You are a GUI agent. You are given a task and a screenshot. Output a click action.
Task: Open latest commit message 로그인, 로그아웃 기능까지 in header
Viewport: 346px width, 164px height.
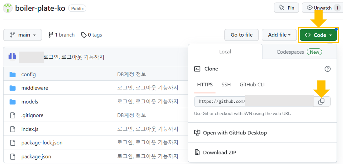pyautogui.click(x=74, y=57)
